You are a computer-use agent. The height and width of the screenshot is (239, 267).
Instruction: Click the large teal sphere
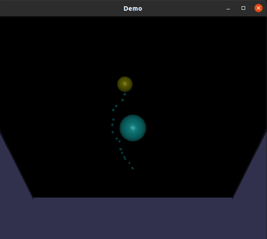(133, 128)
